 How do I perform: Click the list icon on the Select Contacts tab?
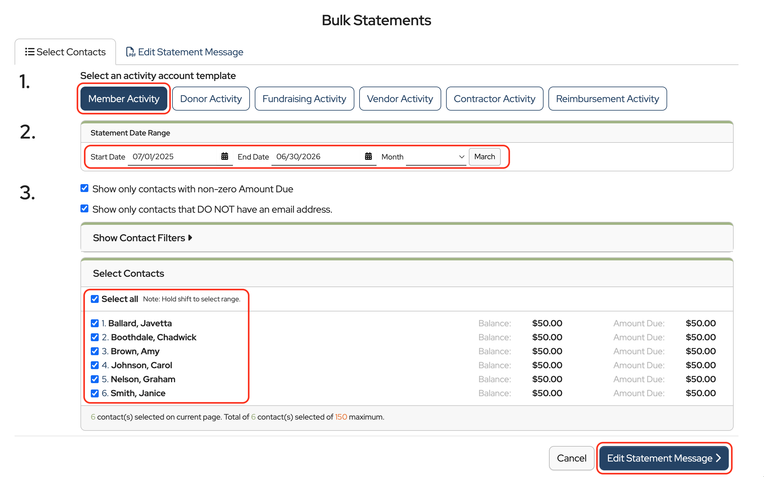click(x=30, y=52)
